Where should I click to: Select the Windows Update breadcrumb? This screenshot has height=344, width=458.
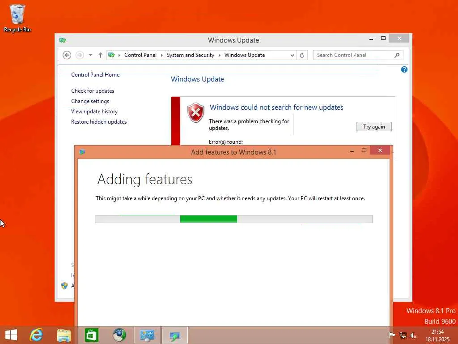(x=245, y=55)
